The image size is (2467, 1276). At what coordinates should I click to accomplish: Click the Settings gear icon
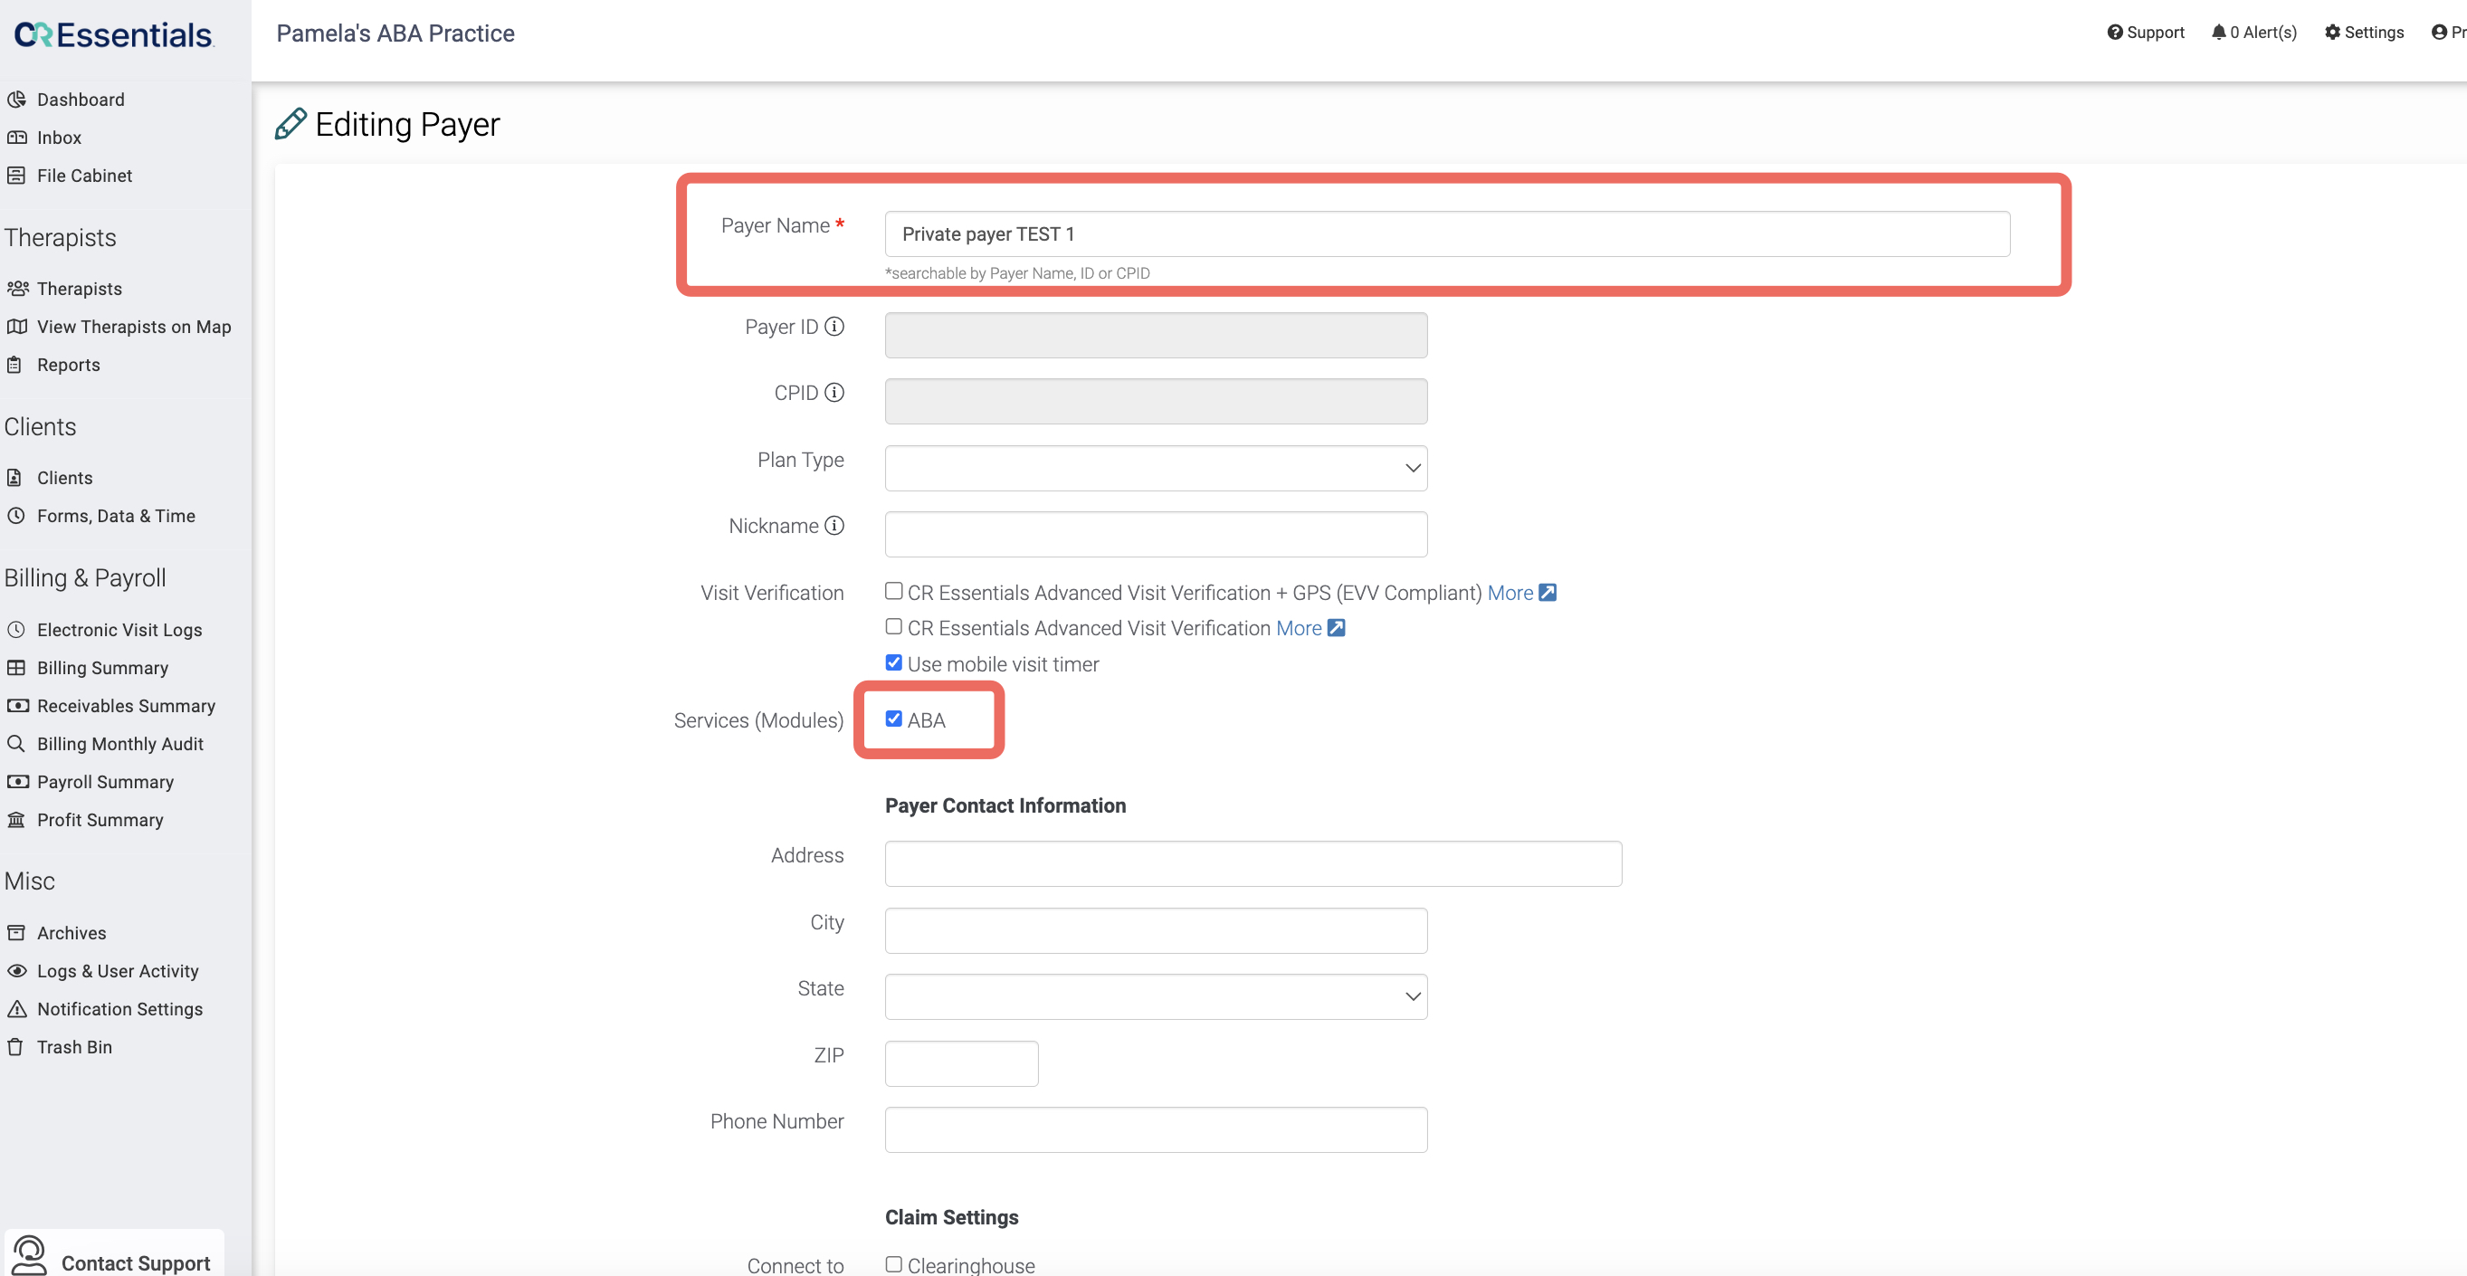coord(2333,33)
